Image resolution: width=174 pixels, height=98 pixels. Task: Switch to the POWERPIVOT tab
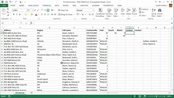click(108, 5)
